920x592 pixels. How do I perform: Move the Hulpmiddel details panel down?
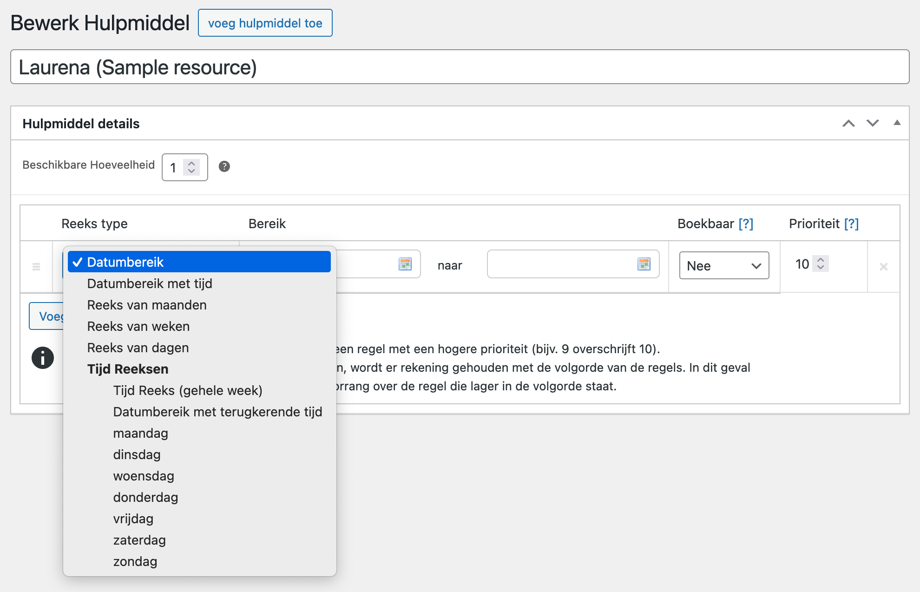click(x=873, y=123)
